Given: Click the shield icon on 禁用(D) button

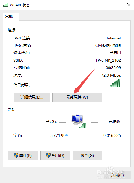Looking at the screenshot, I should (48, 155).
